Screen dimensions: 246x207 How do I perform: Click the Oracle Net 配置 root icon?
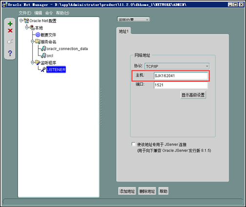tap(26, 20)
